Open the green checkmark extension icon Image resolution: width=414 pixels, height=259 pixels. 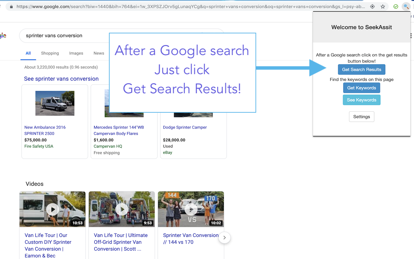point(396,6)
